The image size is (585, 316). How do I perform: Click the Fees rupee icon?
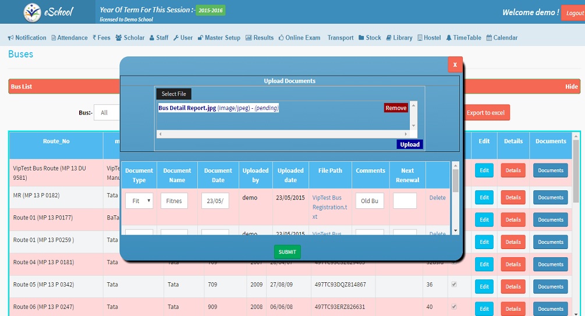94,38
